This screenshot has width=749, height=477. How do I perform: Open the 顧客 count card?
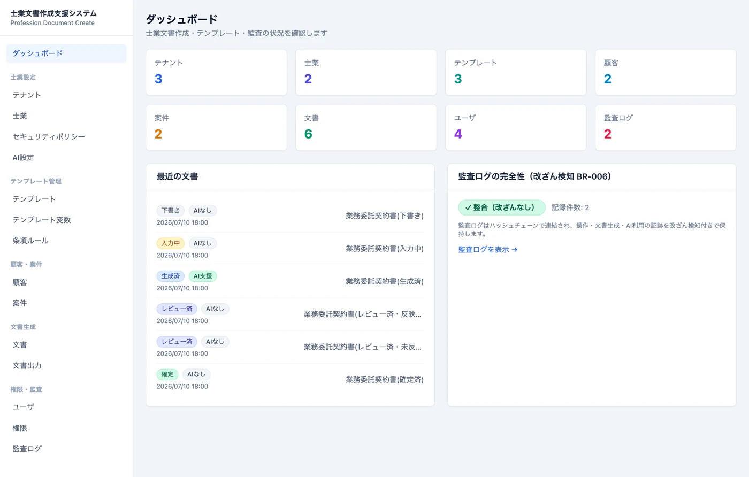(666, 73)
